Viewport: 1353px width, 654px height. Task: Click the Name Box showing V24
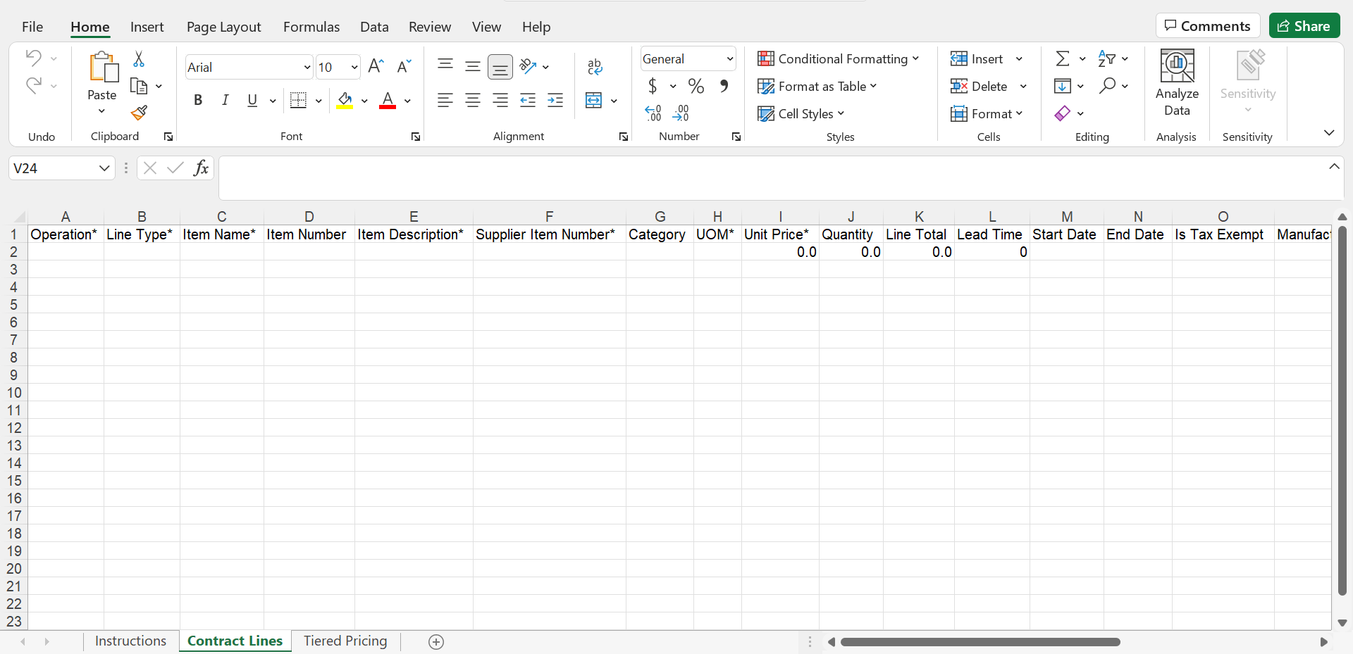[x=53, y=168]
